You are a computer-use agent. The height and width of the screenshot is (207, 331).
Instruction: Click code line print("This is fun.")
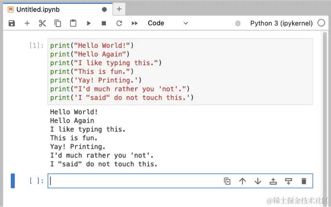pos(92,71)
